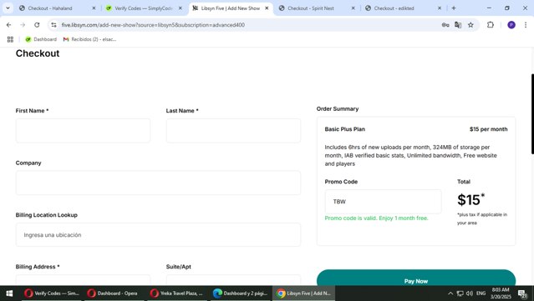534x301 pixels.
Task: Select the Libsyn Five Add New Show tab
Action: point(230,8)
